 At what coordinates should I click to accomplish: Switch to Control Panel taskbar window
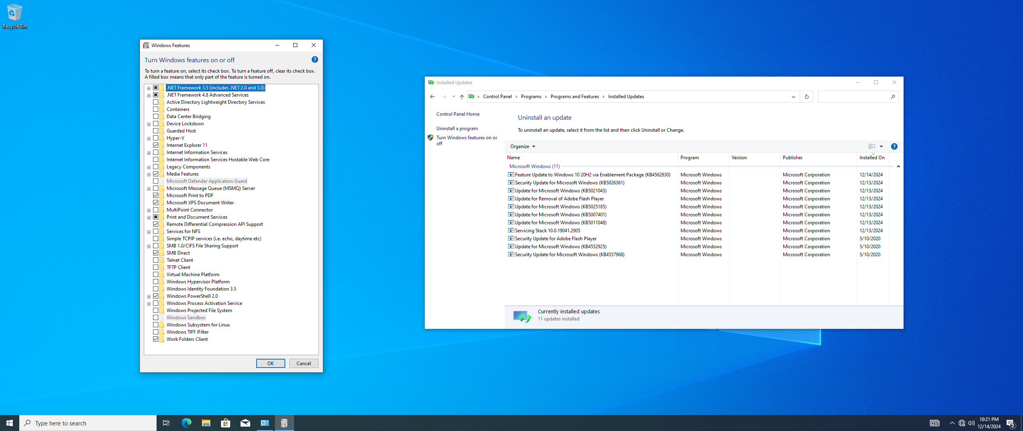pyautogui.click(x=265, y=423)
